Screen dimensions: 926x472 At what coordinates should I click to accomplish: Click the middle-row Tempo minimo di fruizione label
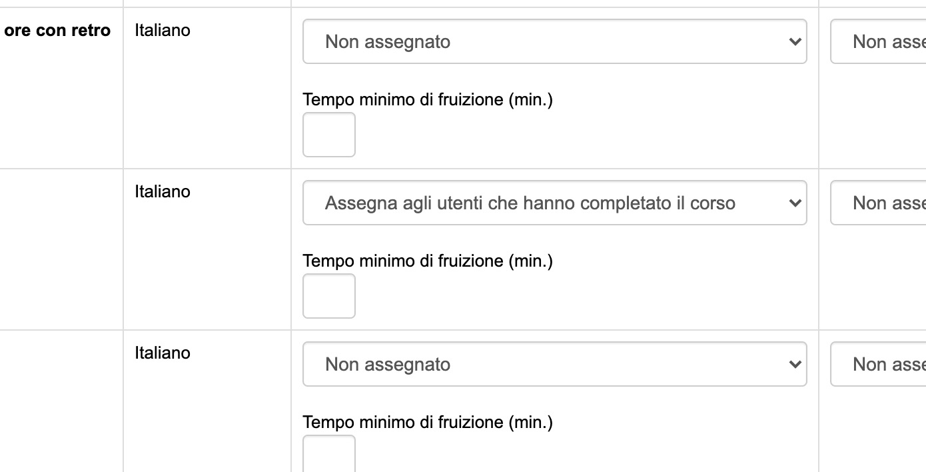[x=428, y=261]
